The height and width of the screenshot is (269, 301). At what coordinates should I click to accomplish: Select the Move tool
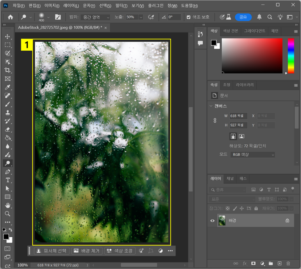pyautogui.click(x=7, y=37)
